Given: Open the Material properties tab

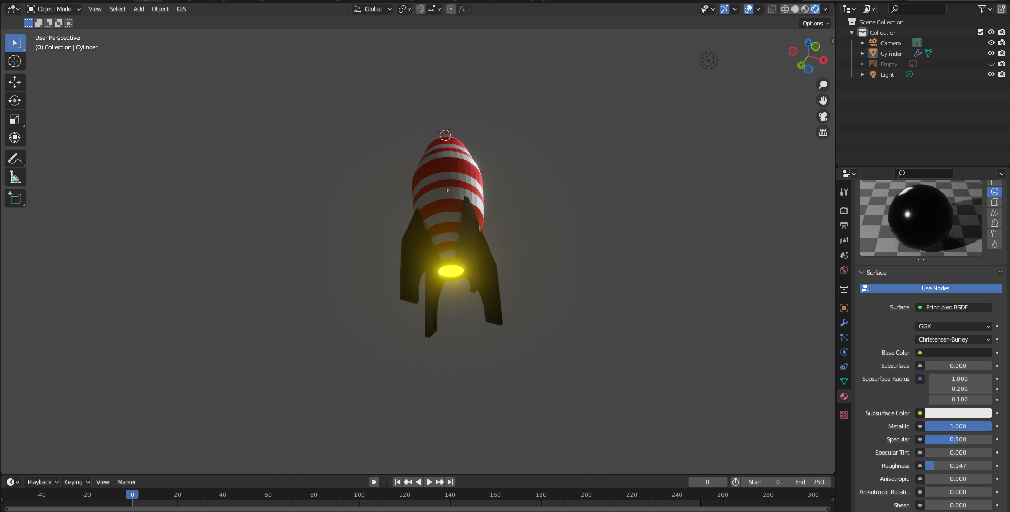Looking at the screenshot, I should click(x=844, y=396).
